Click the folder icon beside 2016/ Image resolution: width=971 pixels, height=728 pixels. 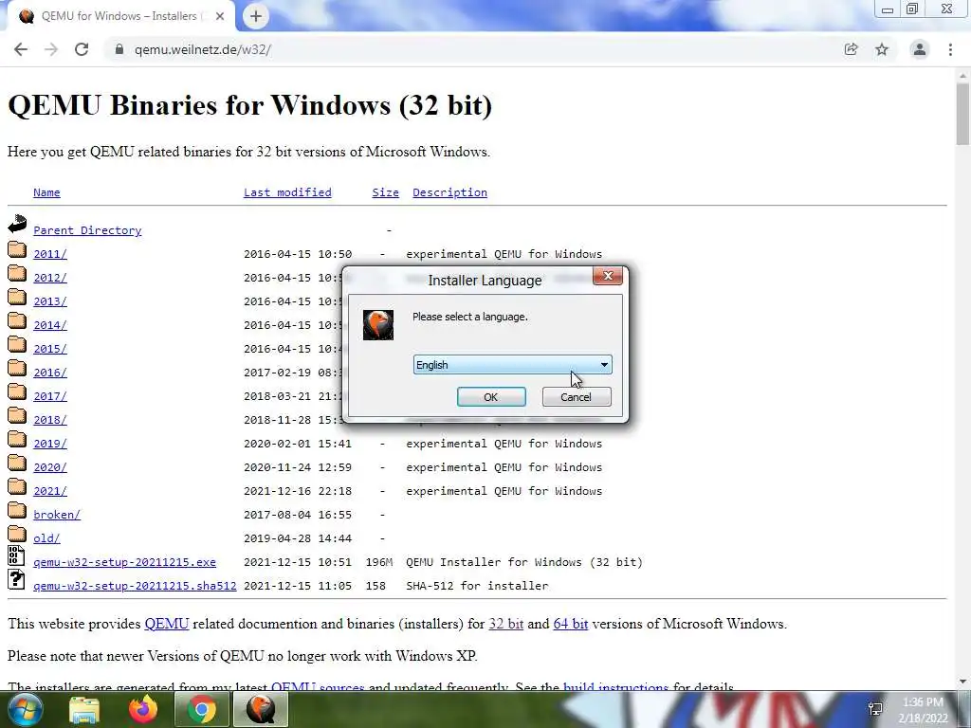[17, 368]
